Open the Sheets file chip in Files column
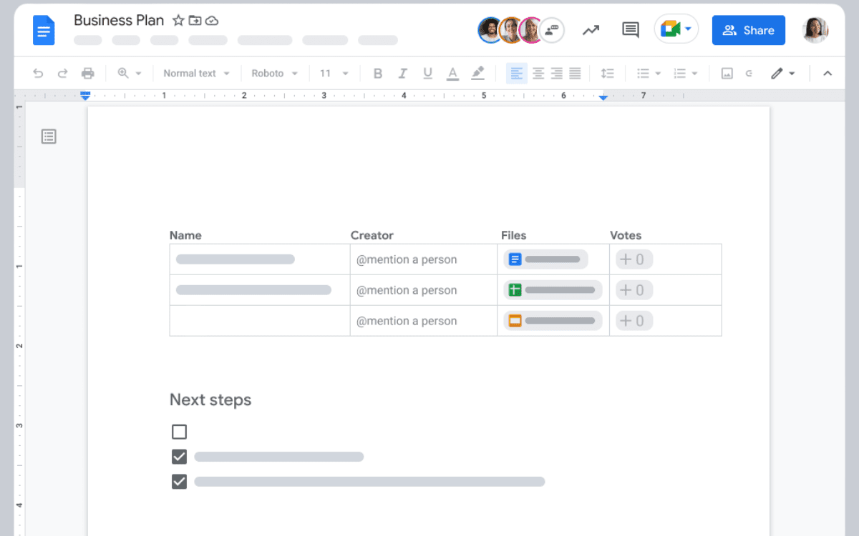The width and height of the screenshot is (859, 536). point(553,290)
